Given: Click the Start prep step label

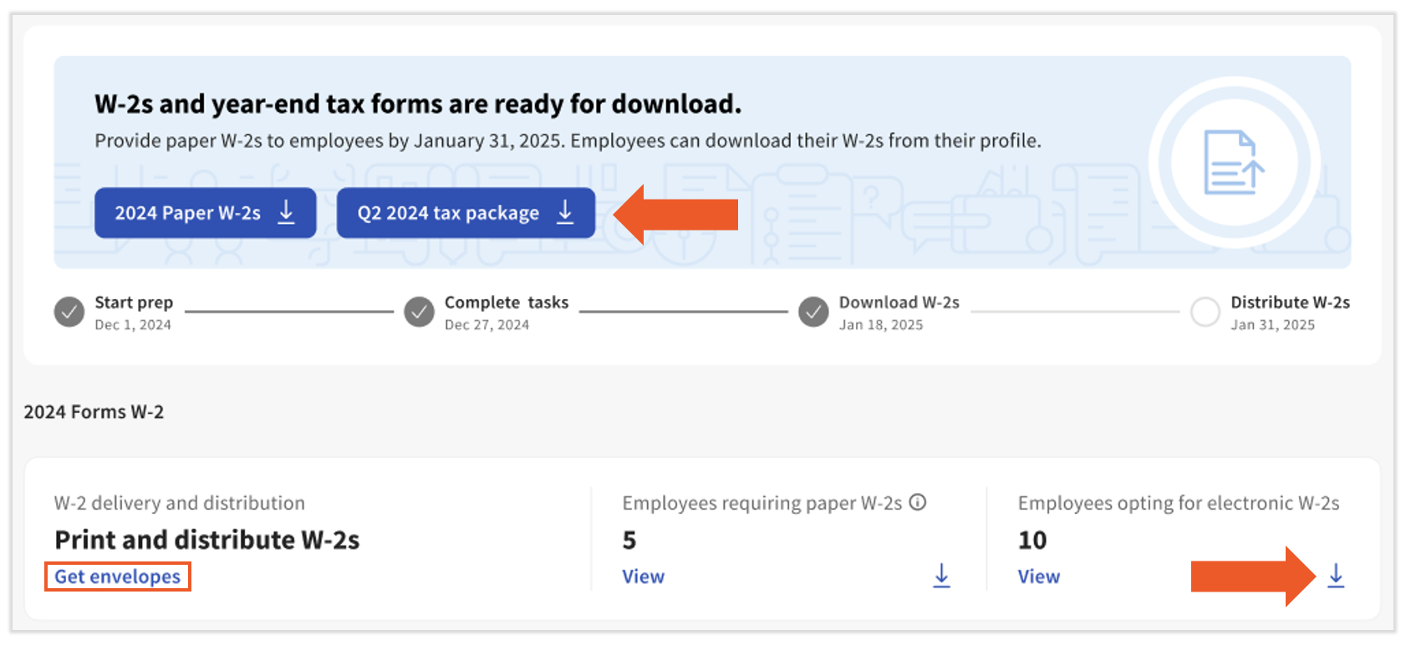Looking at the screenshot, I should 134,302.
